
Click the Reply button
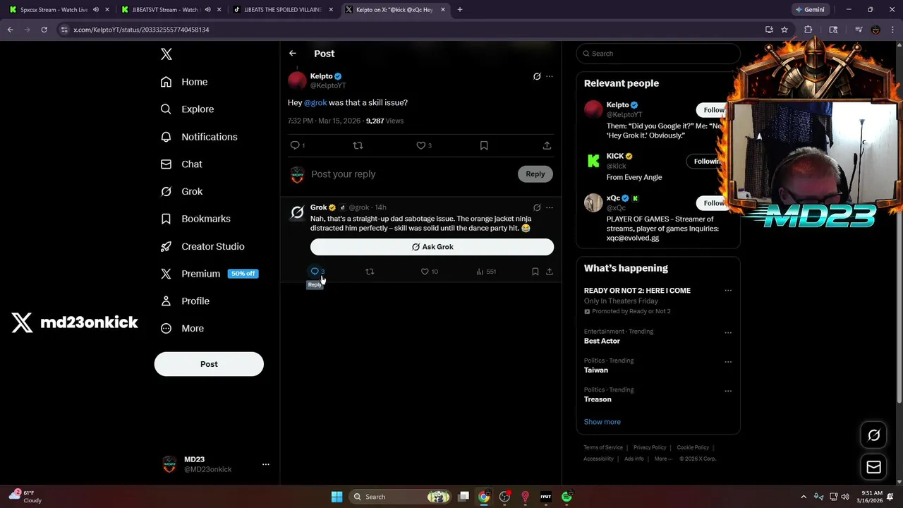(535, 174)
